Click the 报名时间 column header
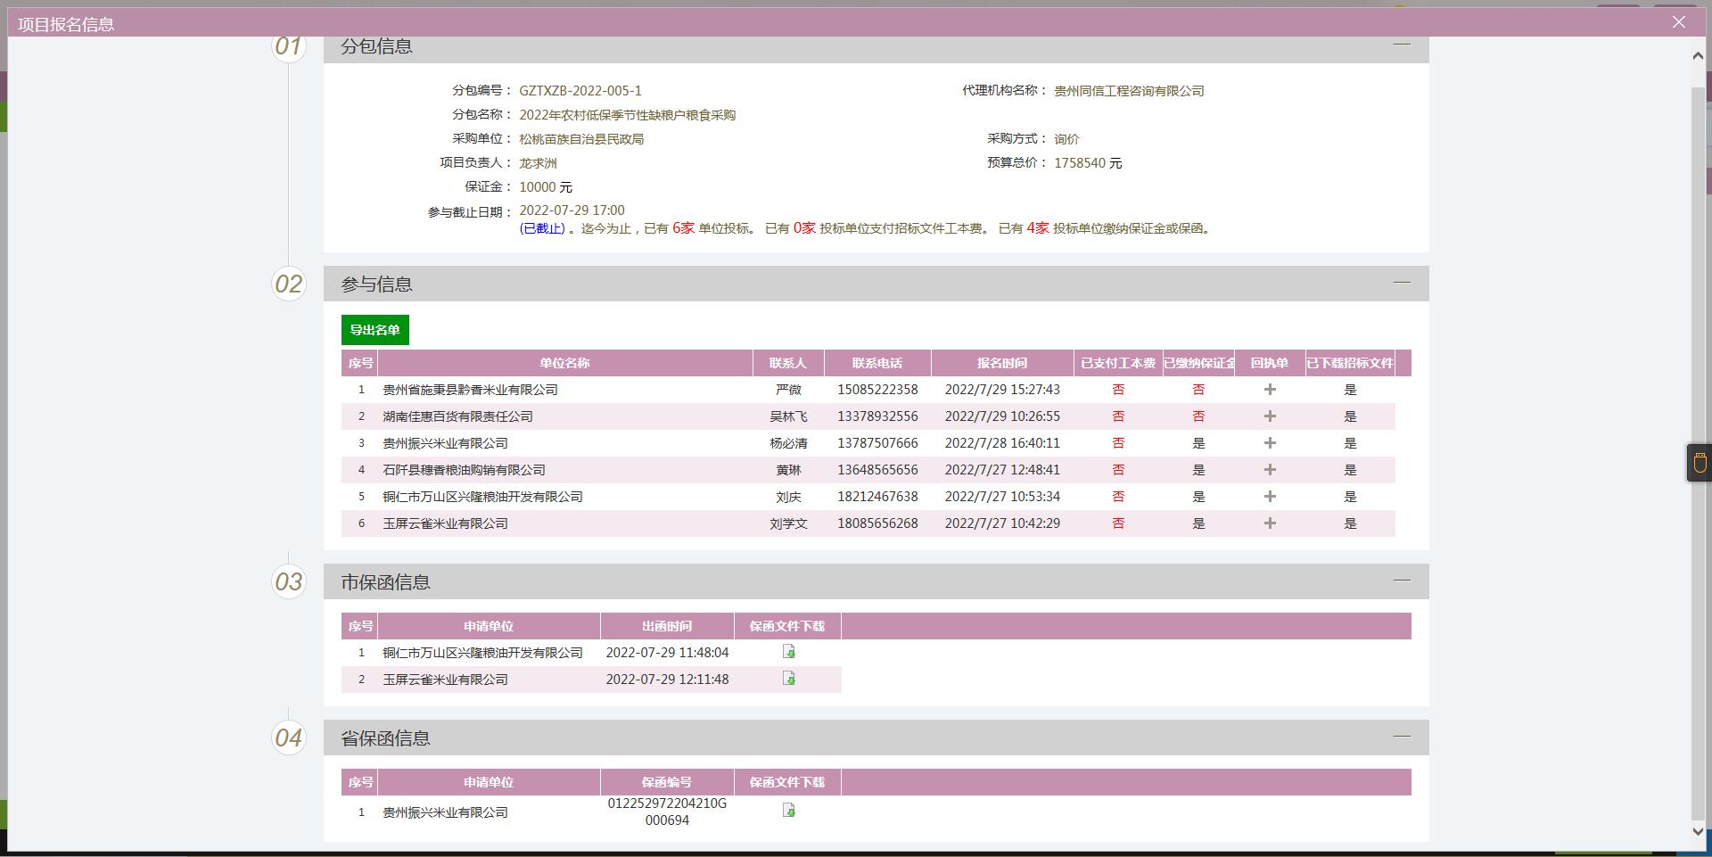This screenshot has height=857, width=1712. click(x=1001, y=363)
